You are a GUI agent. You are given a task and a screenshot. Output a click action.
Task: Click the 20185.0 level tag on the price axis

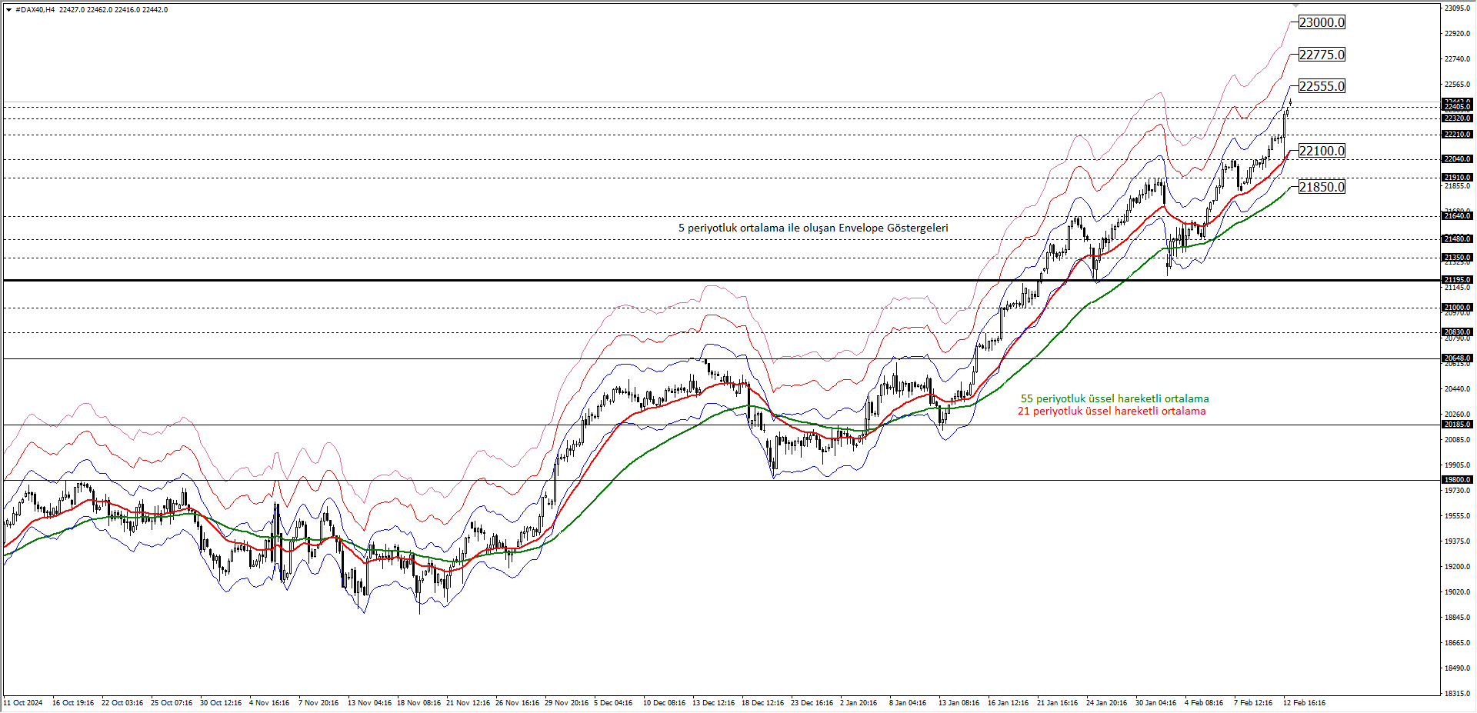tap(1457, 425)
